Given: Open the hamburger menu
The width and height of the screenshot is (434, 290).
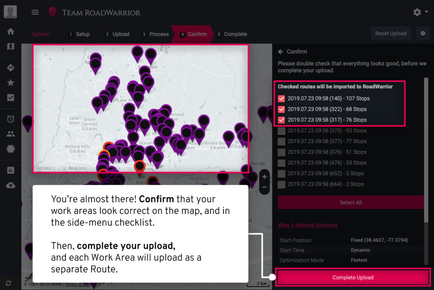Looking at the screenshot, I should click(x=35, y=12).
